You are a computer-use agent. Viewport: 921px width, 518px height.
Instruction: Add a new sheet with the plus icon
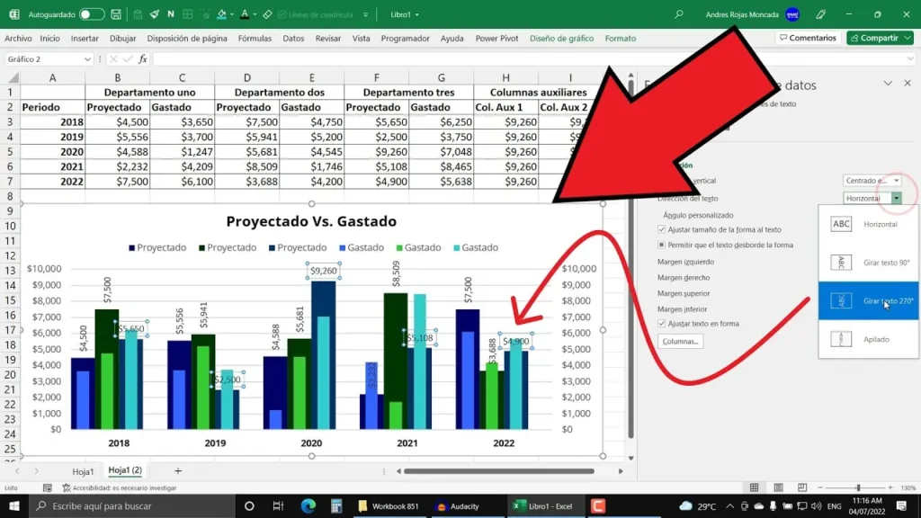(177, 470)
